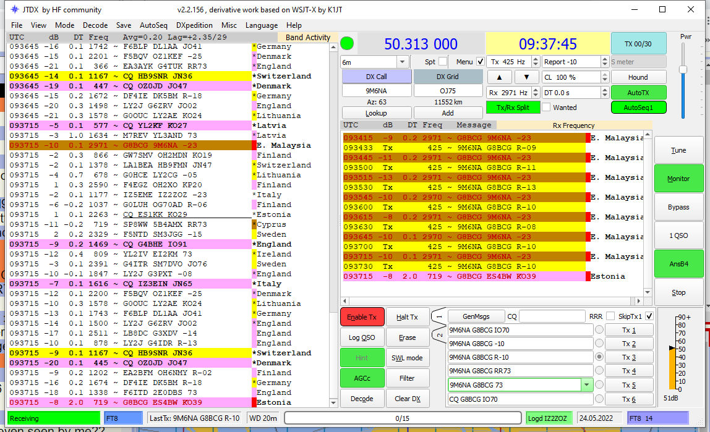This screenshot has height=432, width=710.
Task: Open the Decode menu in the menu bar
Action: coord(95,25)
